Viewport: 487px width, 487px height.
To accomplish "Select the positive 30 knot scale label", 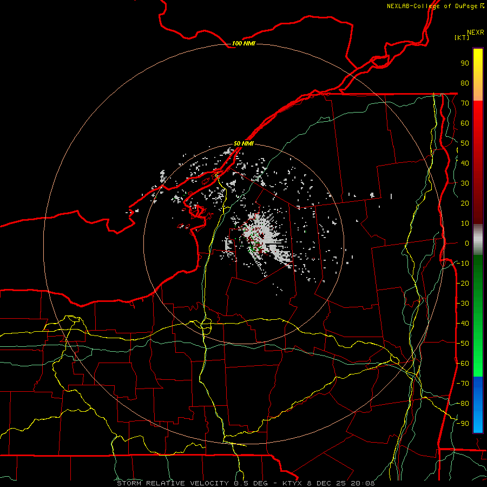I will [465, 183].
